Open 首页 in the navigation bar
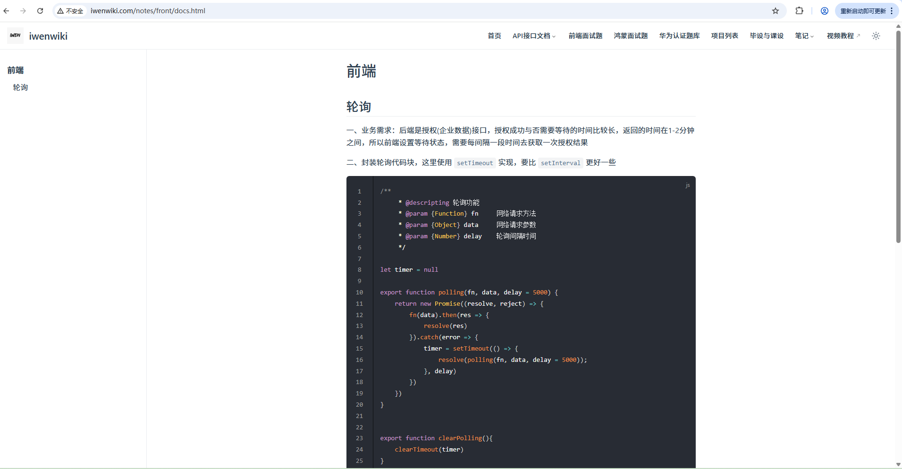 click(494, 36)
